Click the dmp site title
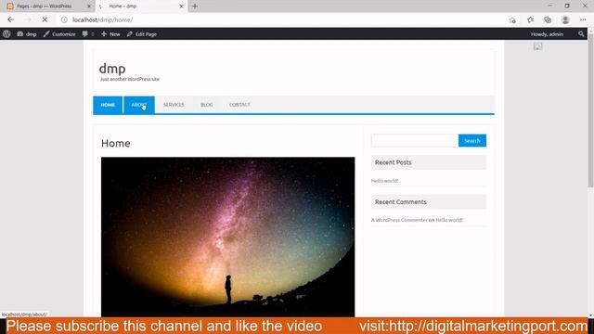594x334 pixels. coord(112,69)
